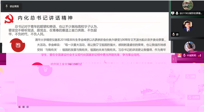Select the 60戚乾乾 participant name
Screen dimensions: 204x112
click(191, 55)
